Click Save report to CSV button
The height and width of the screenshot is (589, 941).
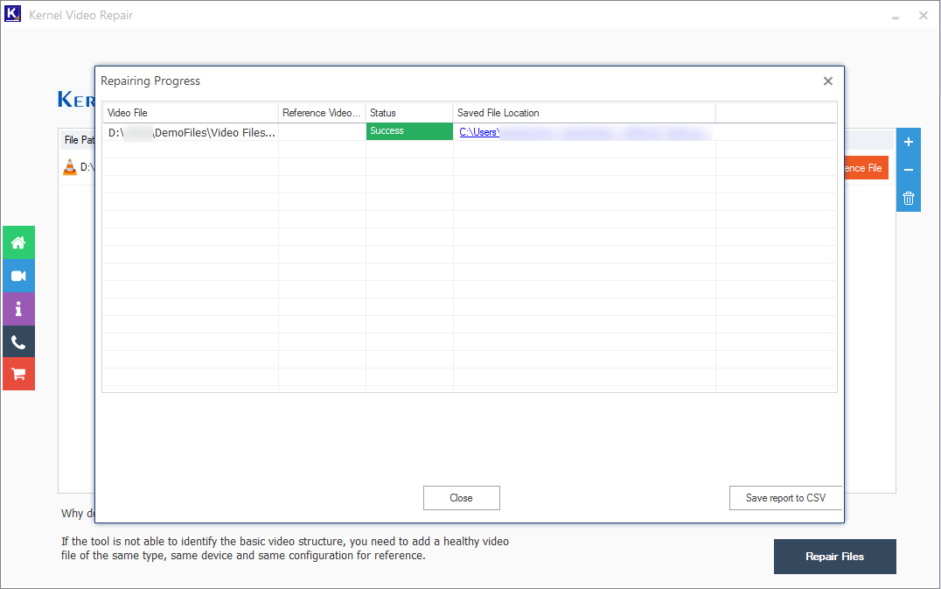pos(785,498)
